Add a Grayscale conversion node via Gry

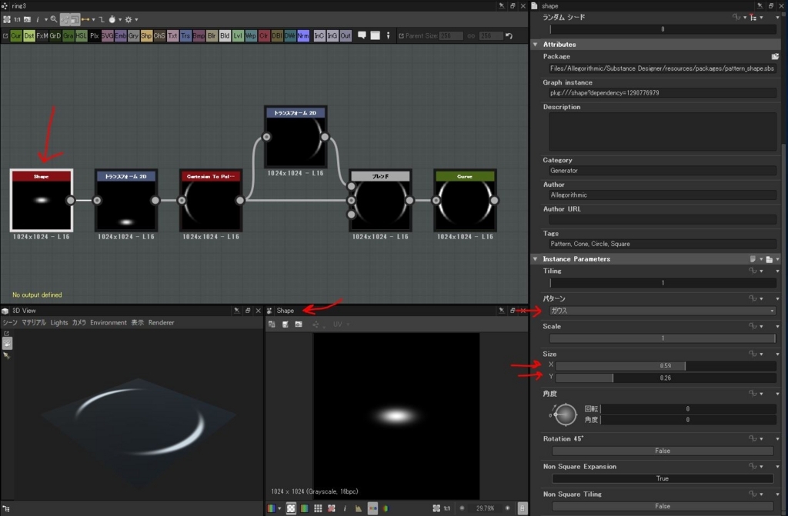click(x=133, y=35)
